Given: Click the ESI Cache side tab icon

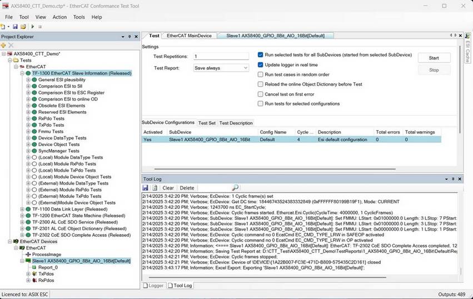Looking at the screenshot, I should 467,36.
